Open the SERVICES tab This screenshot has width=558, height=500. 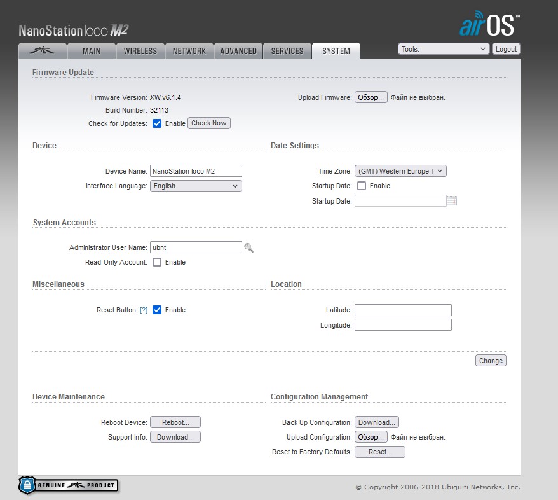click(287, 50)
